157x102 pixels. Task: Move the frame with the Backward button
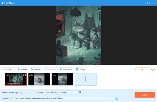pyautogui.click(x=66, y=69)
